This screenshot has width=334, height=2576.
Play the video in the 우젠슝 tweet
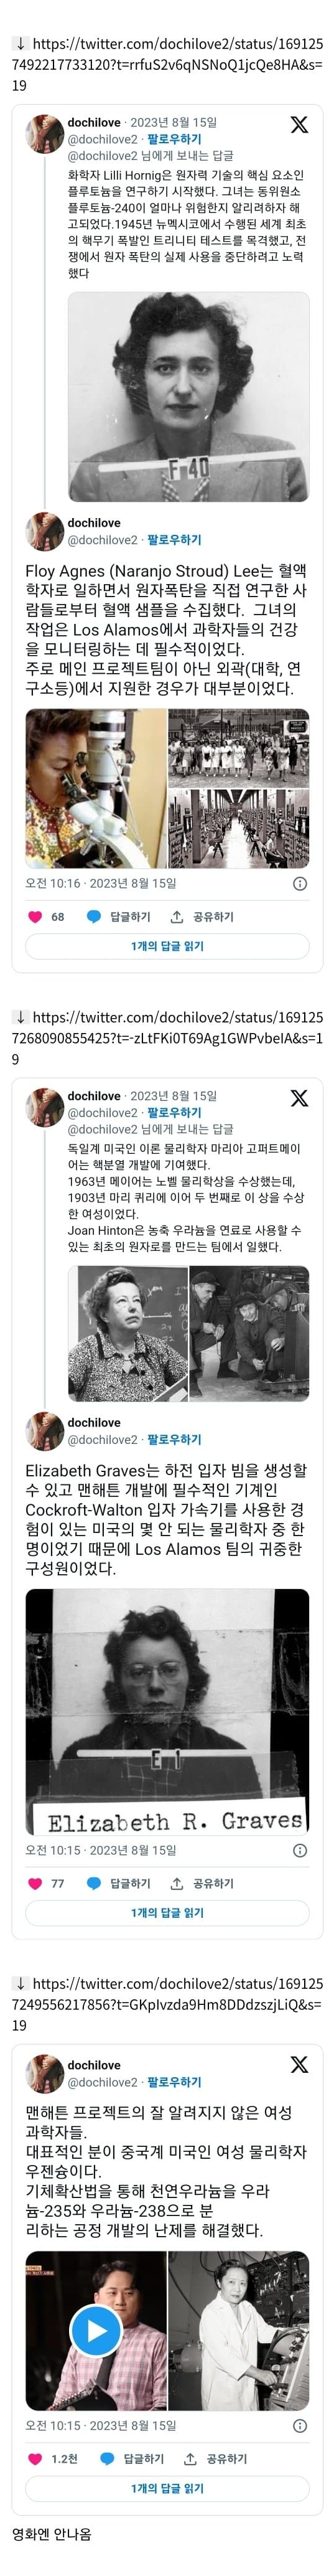[95, 2331]
